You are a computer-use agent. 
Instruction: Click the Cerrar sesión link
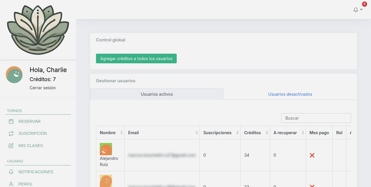point(43,88)
